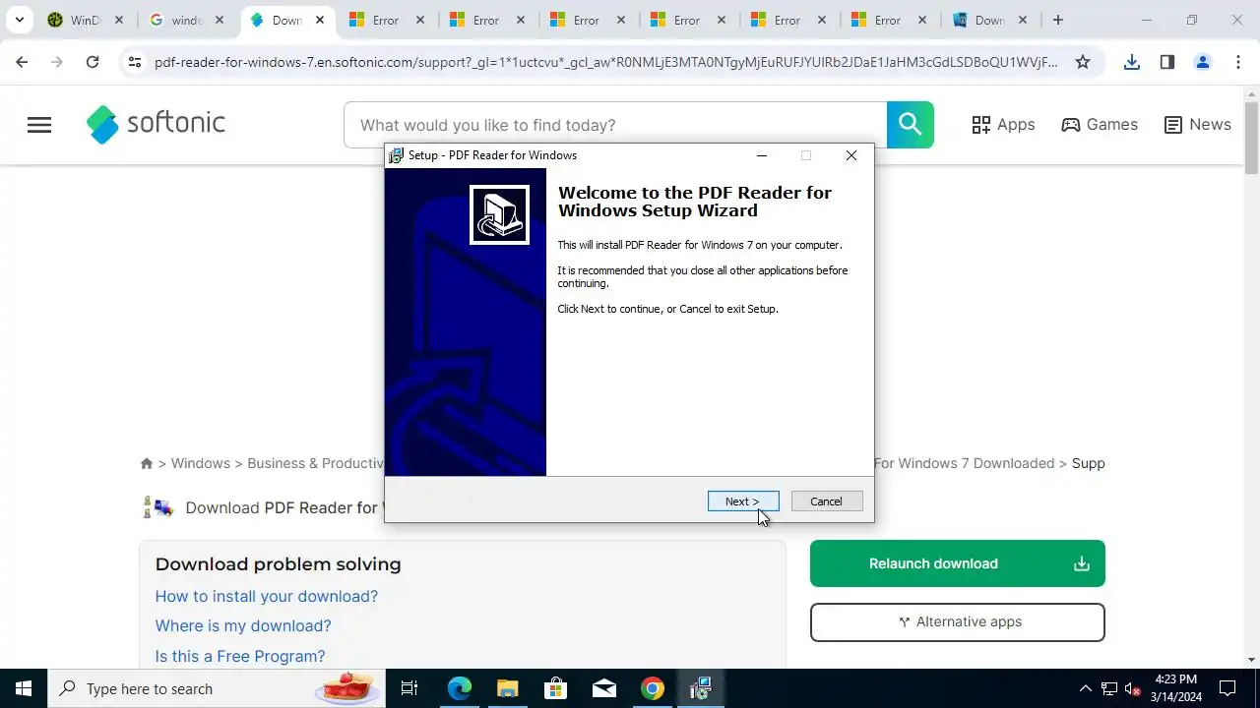Show hidden system tray icons

tap(1085, 688)
